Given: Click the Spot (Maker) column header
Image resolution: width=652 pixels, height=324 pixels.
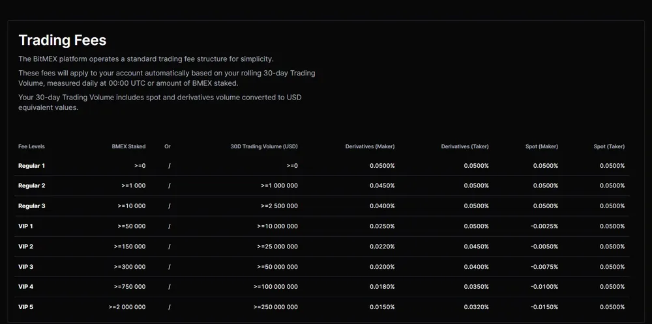Looking at the screenshot, I should pos(541,146).
